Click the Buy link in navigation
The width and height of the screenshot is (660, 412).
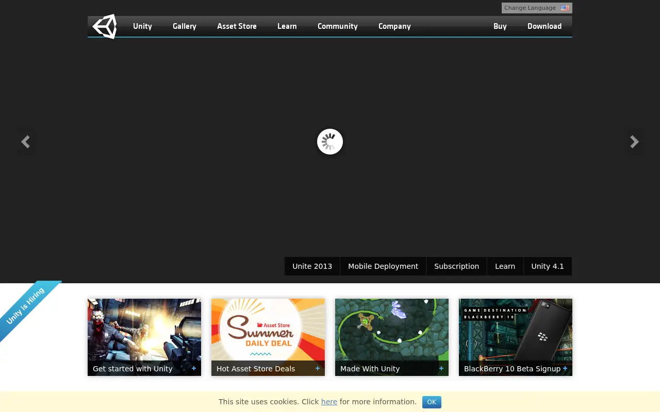click(x=500, y=26)
